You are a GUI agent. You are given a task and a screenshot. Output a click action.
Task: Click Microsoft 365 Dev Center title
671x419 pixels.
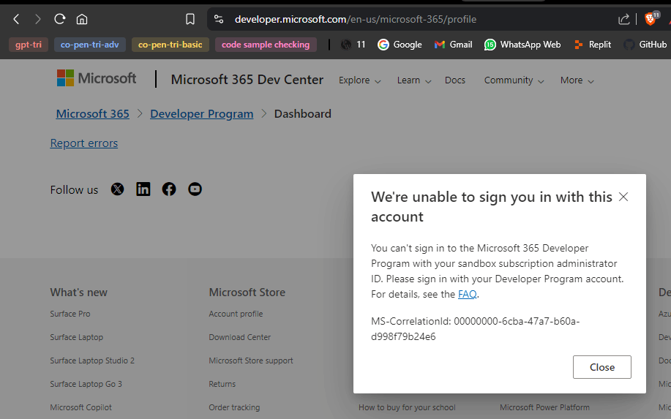point(247,80)
